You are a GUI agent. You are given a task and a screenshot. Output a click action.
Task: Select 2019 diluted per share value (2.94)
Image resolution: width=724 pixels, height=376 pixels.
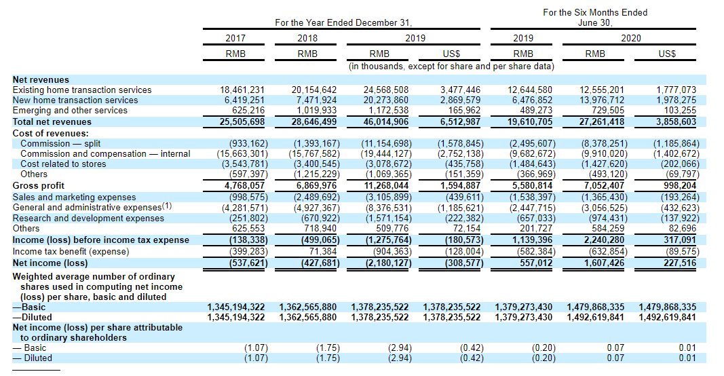pyautogui.click(x=400, y=358)
